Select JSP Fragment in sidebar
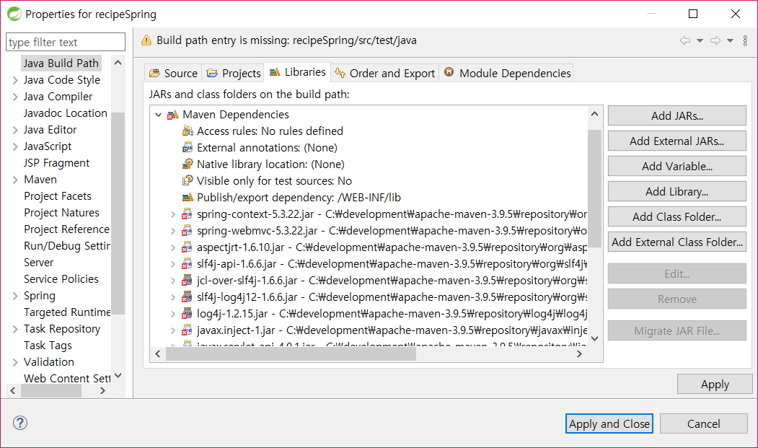 click(56, 163)
